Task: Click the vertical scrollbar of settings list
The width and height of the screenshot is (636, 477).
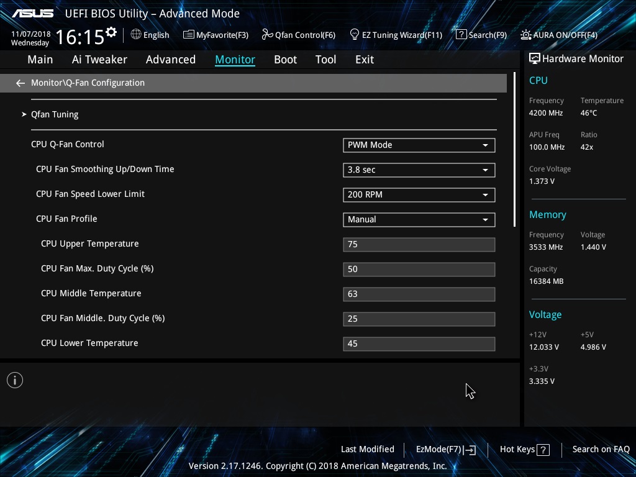Action: (514, 149)
